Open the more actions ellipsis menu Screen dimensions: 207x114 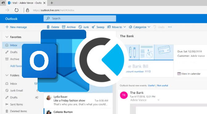point(170,27)
